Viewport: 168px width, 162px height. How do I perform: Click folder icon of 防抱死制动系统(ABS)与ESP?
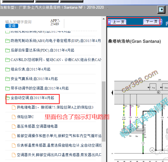[x=8, y=41]
